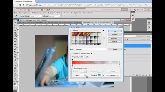Select the Rectangular Marquee tool

[15, 25]
